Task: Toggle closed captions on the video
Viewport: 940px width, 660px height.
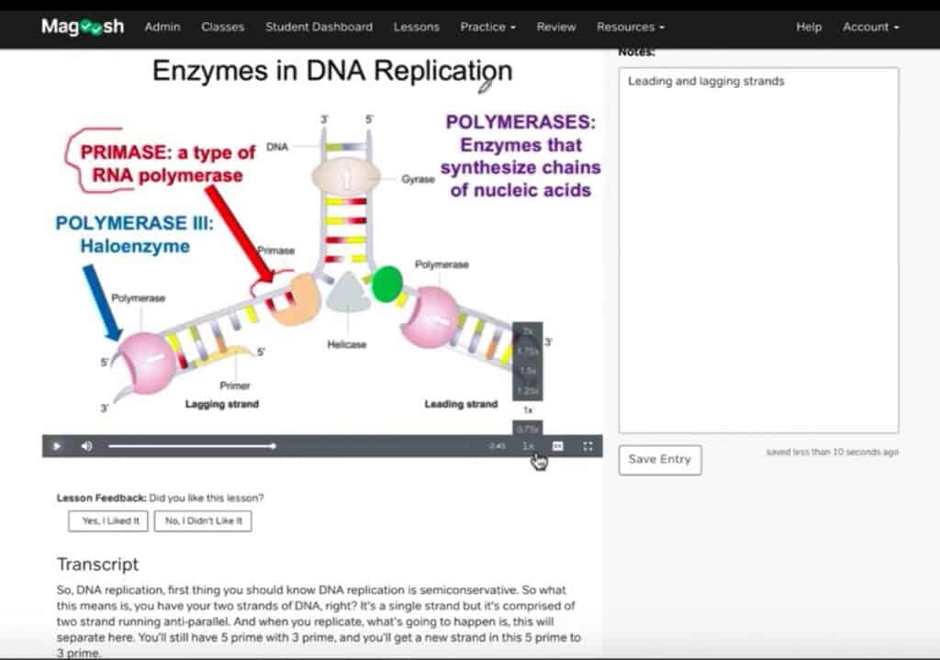Action: [x=557, y=446]
